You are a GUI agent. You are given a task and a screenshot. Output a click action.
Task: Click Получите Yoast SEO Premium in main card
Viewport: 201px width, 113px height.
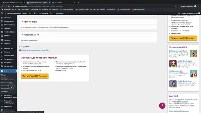pyautogui.click(x=35, y=76)
